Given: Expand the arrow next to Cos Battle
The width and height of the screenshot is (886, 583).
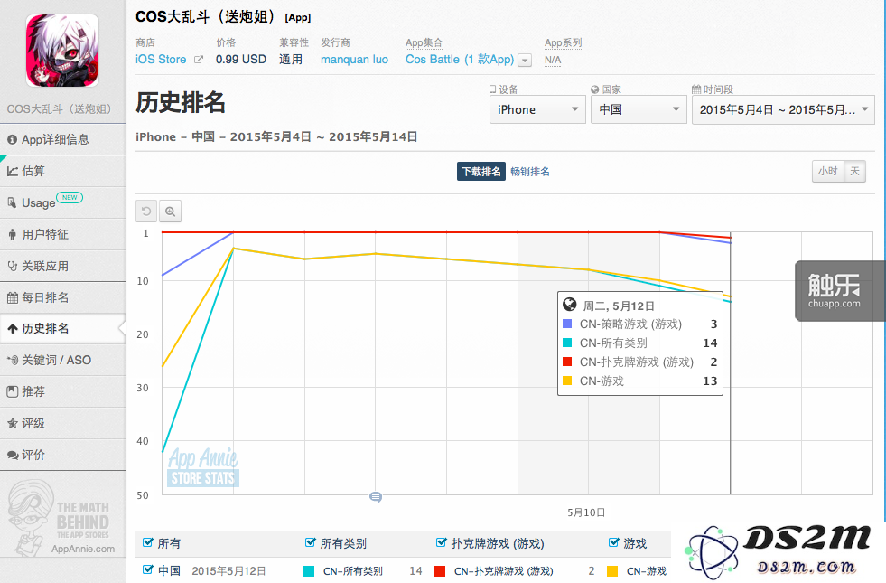Looking at the screenshot, I should (x=525, y=60).
